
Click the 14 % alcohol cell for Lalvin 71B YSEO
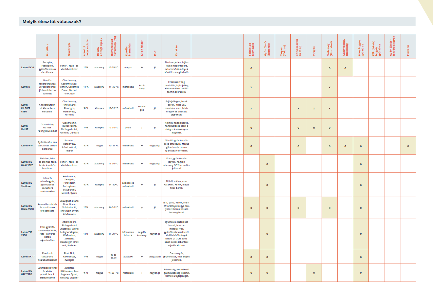pyautogui.click(x=86, y=234)
